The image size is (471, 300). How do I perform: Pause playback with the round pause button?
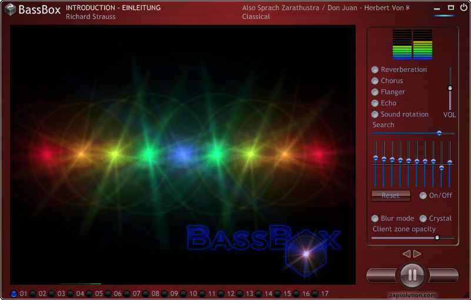412,275
